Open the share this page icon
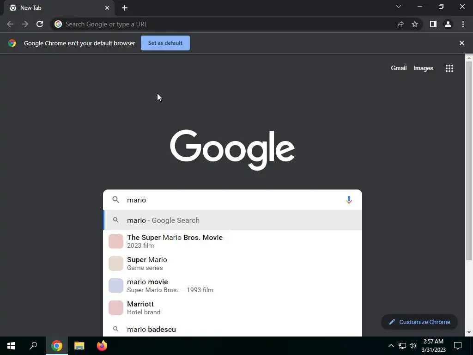The image size is (473, 355). (x=400, y=24)
